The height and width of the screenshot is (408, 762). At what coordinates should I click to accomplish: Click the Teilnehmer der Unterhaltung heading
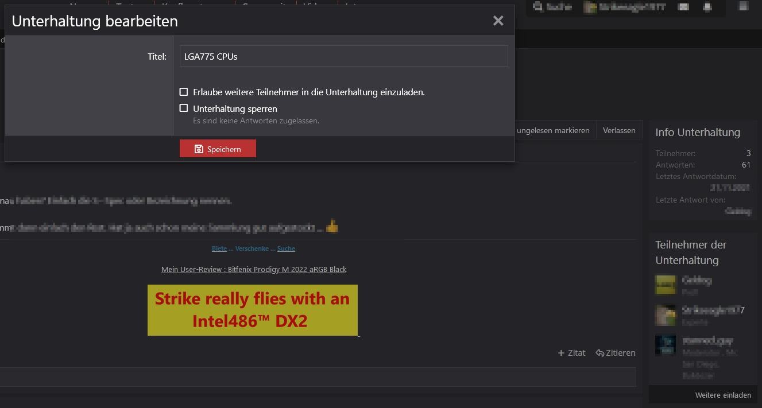pyautogui.click(x=691, y=252)
